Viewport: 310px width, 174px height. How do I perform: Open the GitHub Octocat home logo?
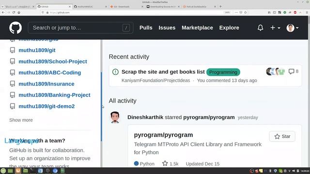tap(15, 28)
